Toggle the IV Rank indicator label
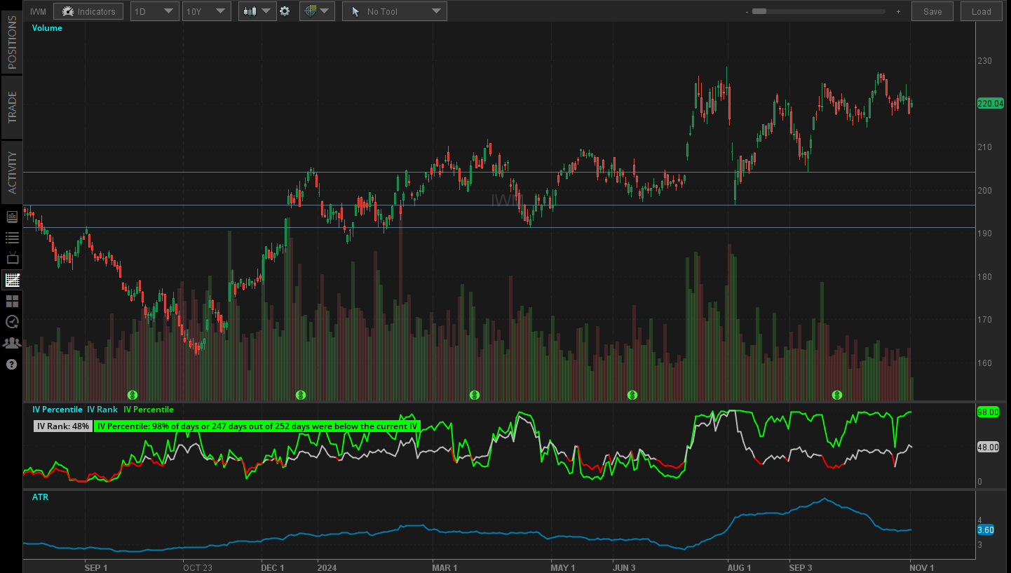1011x573 pixels. 102,409
